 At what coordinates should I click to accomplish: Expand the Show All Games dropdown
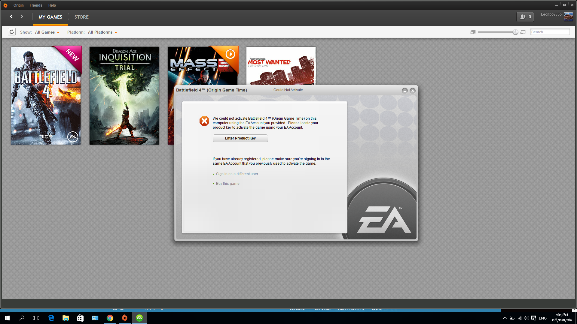click(x=47, y=32)
